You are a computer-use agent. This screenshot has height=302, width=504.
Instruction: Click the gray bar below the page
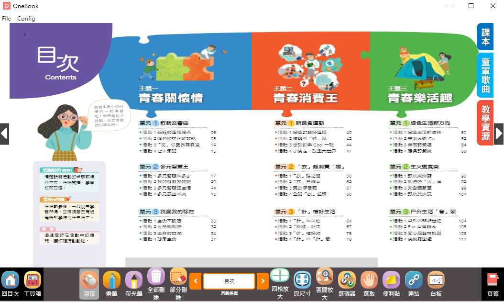coord(252,262)
